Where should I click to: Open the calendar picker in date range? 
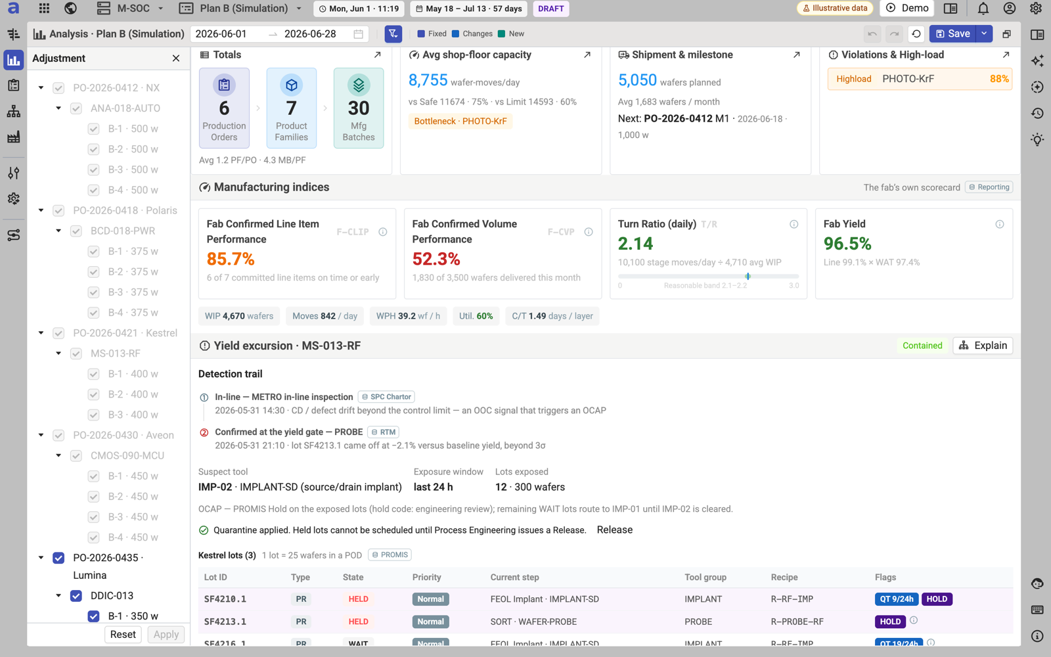pyautogui.click(x=358, y=34)
